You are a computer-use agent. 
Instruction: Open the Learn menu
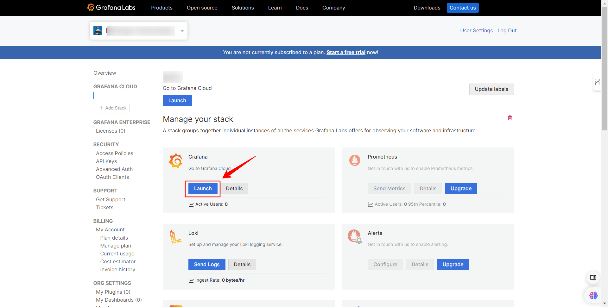click(x=275, y=8)
